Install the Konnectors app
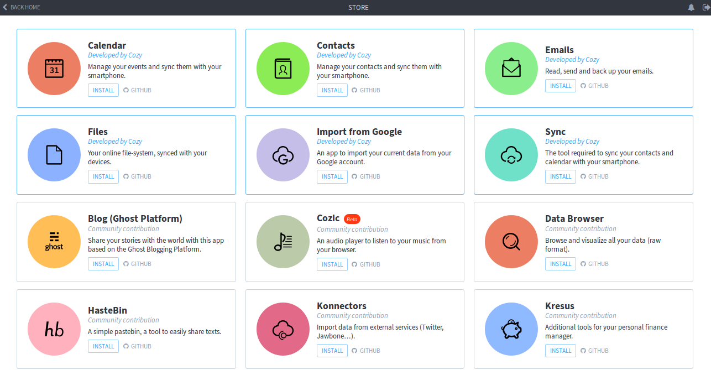Screen dimensions: 711x370 (332, 351)
